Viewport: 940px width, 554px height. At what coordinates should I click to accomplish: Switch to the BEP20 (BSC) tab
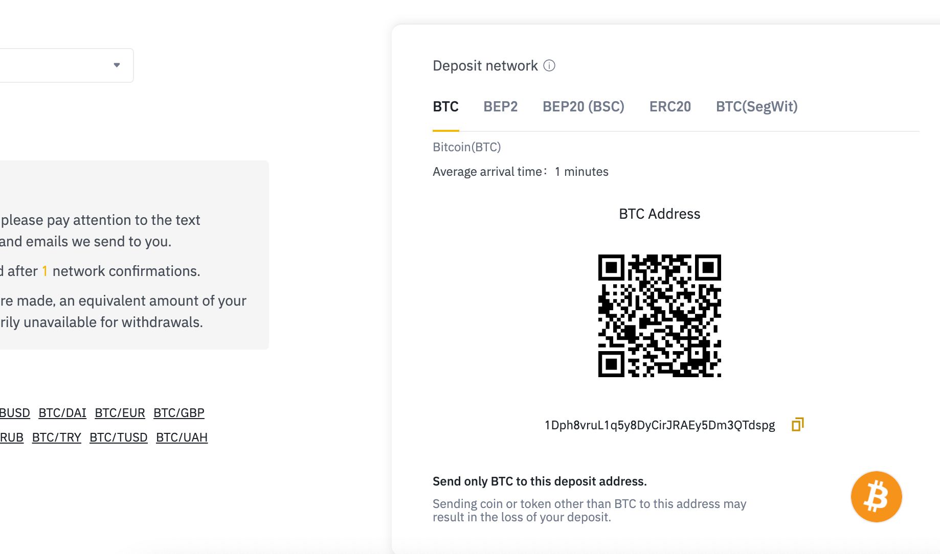coord(583,106)
